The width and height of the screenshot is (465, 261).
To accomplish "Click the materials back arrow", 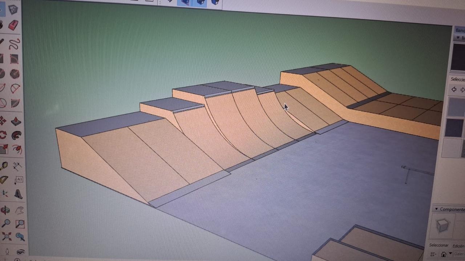I will pos(454,89).
